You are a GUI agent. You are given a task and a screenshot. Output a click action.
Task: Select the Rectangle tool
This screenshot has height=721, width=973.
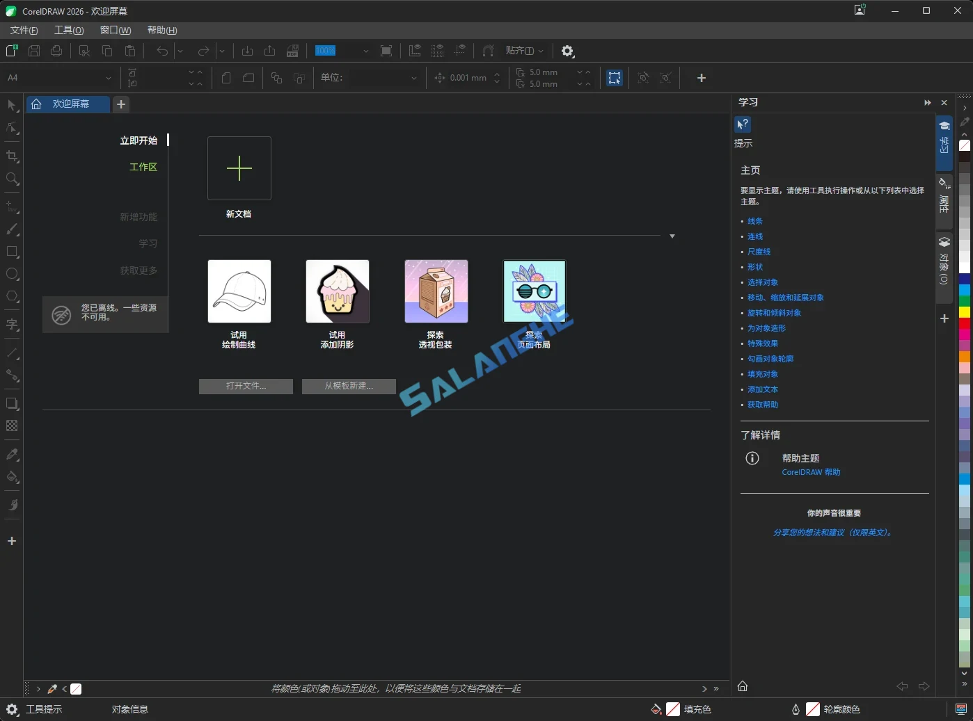[x=12, y=252]
